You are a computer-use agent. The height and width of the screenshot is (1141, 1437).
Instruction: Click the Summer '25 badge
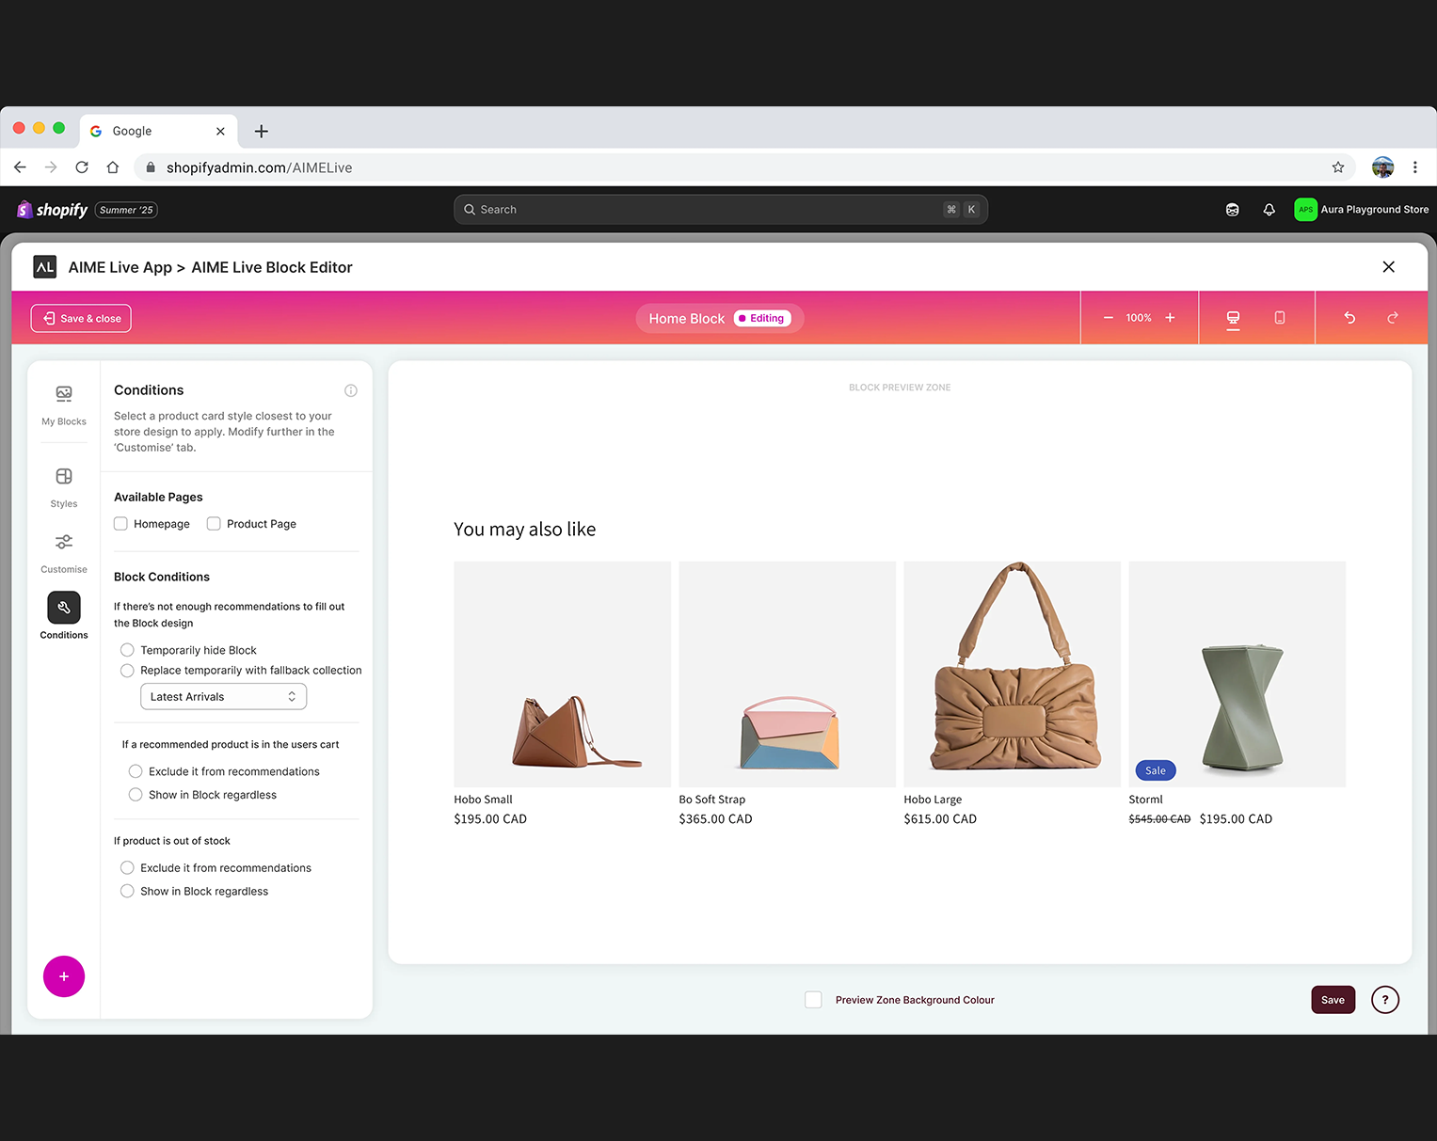(126, 210)
